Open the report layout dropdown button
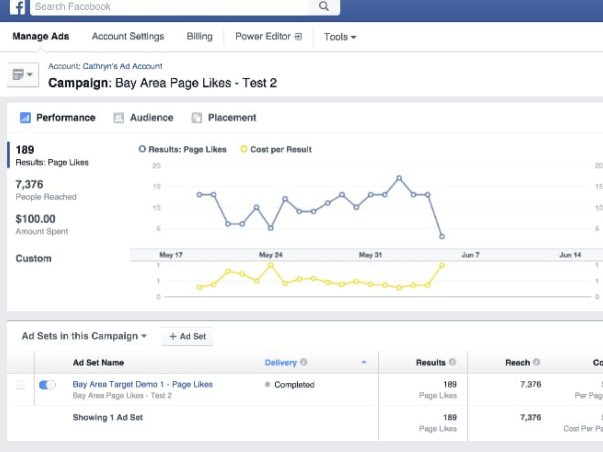 [x=23, y=75]
